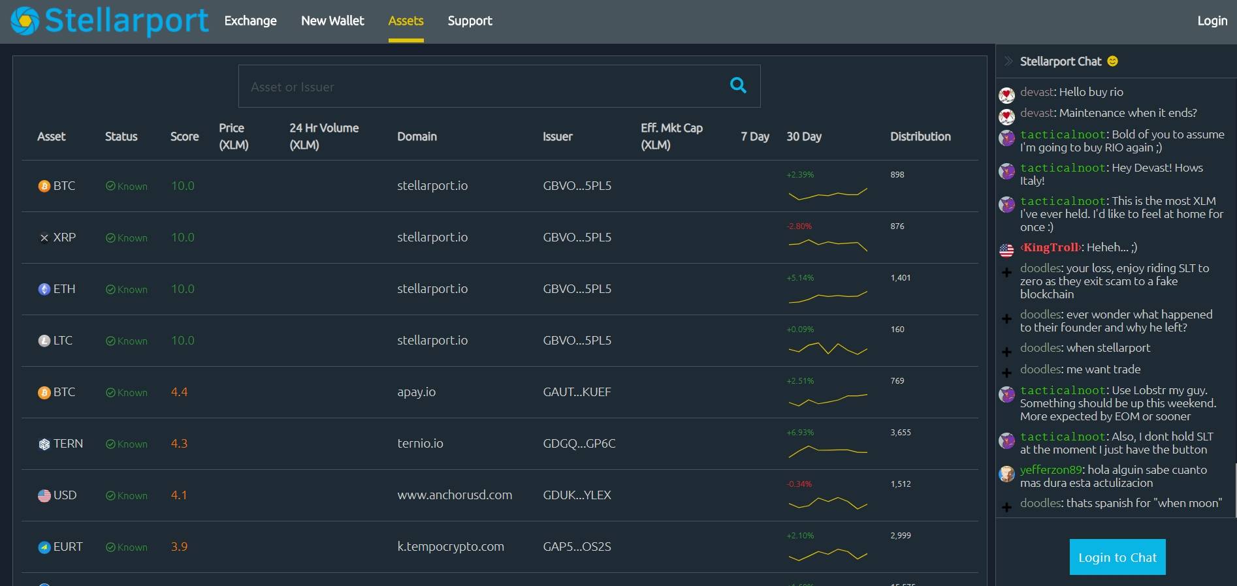Sort by Price (XLM) column header

(x=234, y=136)
